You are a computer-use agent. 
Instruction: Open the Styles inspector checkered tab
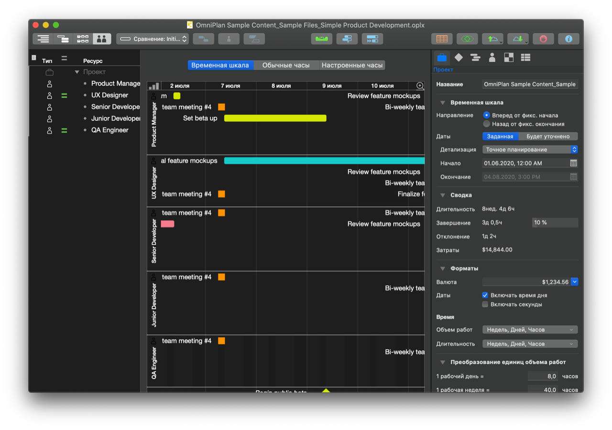[x=509, y=58]
